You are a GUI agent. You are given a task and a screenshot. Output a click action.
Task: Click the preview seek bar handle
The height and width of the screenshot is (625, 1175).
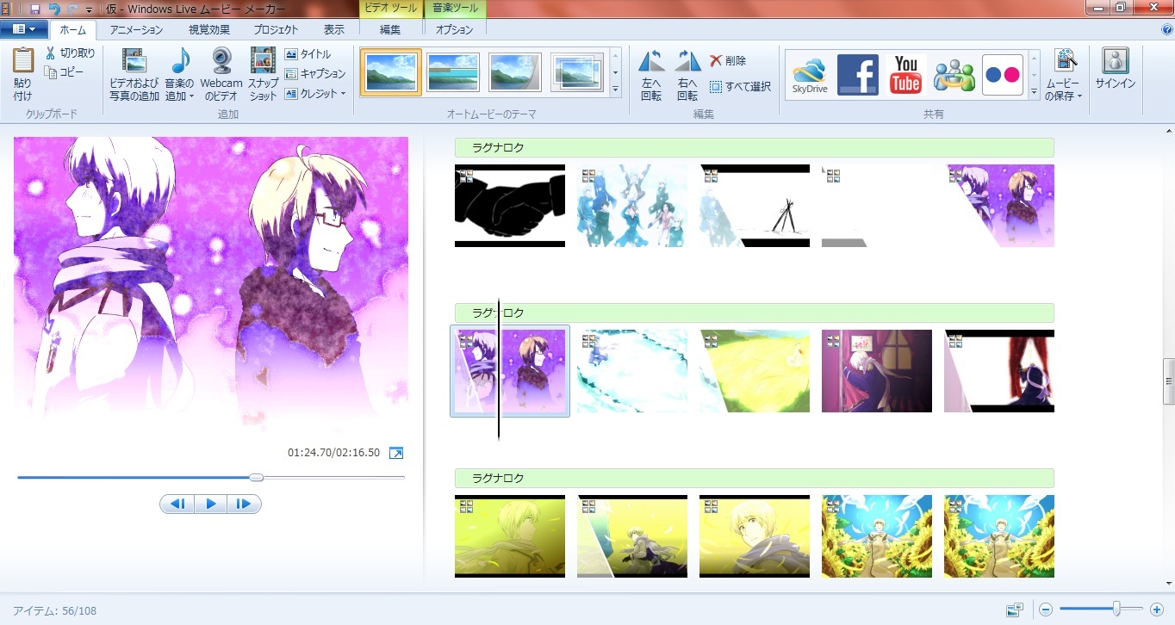click(x=256, y=477)
